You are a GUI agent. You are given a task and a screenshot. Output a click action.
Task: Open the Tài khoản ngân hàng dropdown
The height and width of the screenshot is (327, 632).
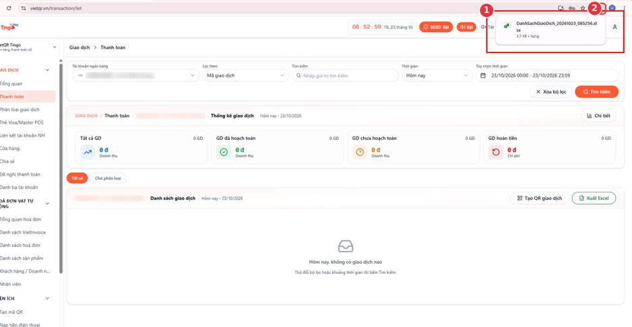point(136,75)
